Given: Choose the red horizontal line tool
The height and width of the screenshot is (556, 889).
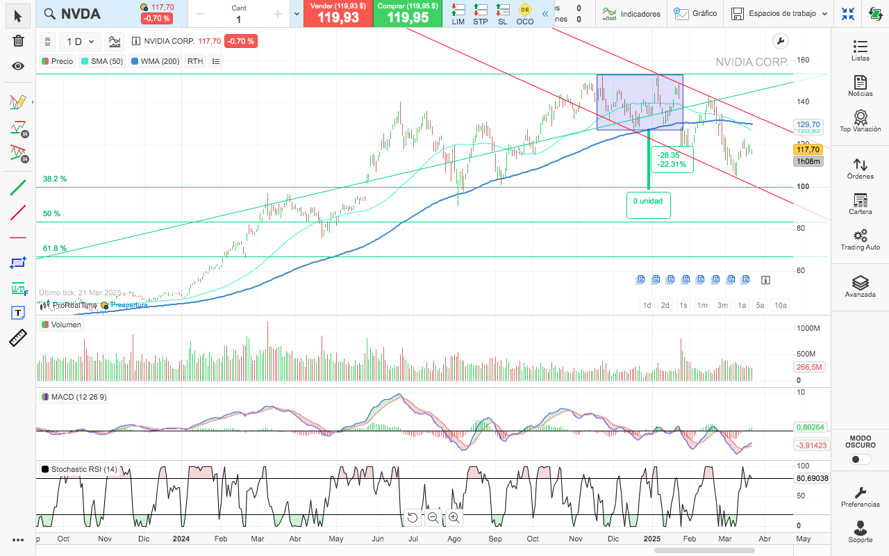Looking at the screenshot, I should click(x=18, y=238).
